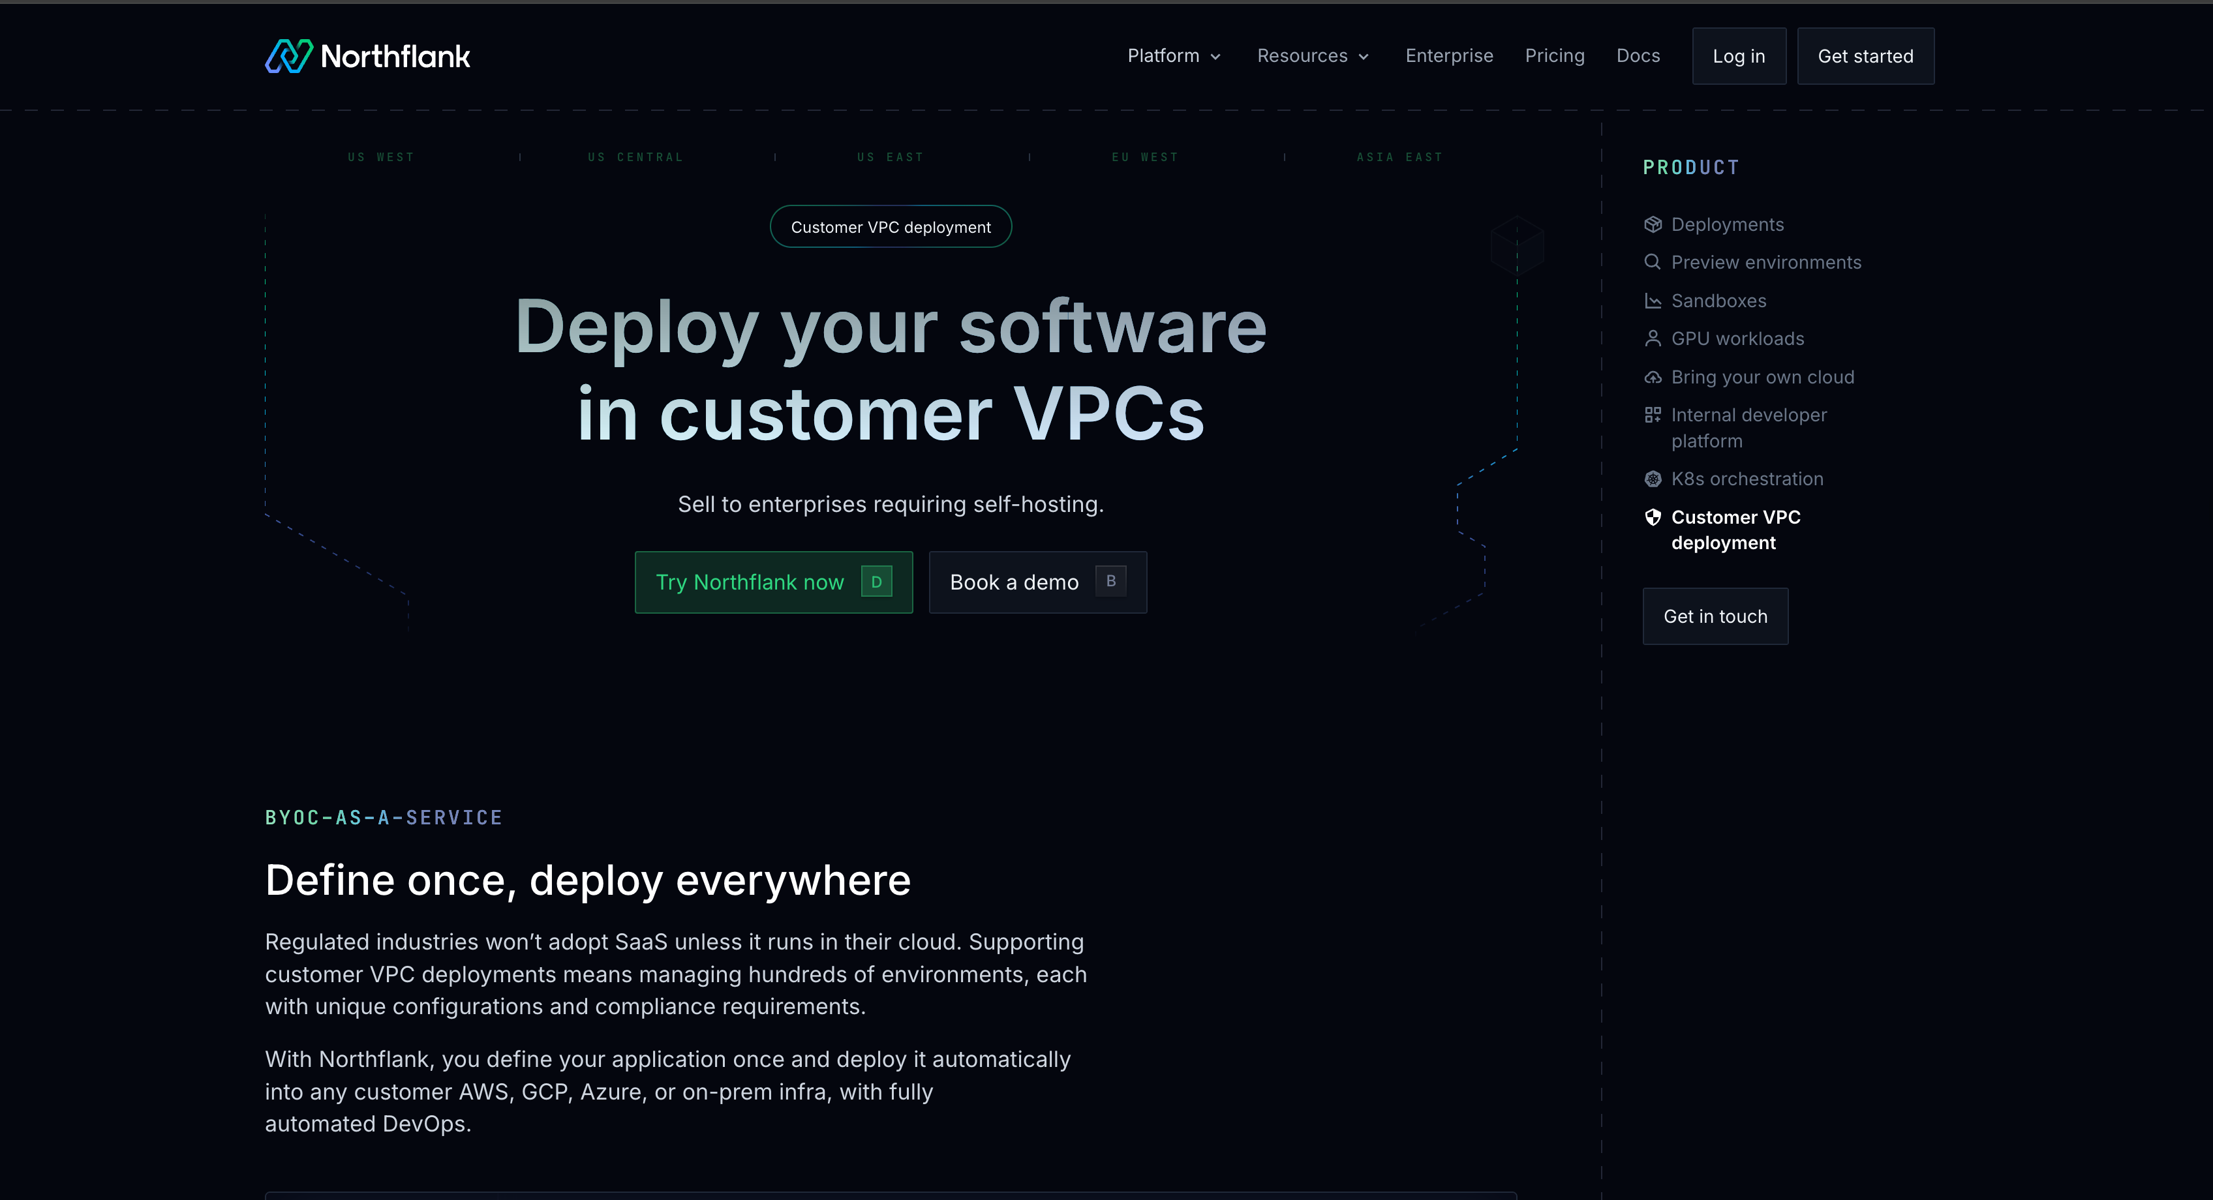This screenshot has width=2213, height=1200.
Task: Click Get in touch in the sidebar
Action: 1715,616
